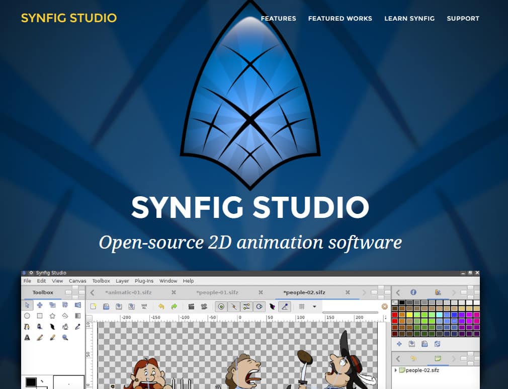
Task: Select the black Width tool
Action: point(52,327)
